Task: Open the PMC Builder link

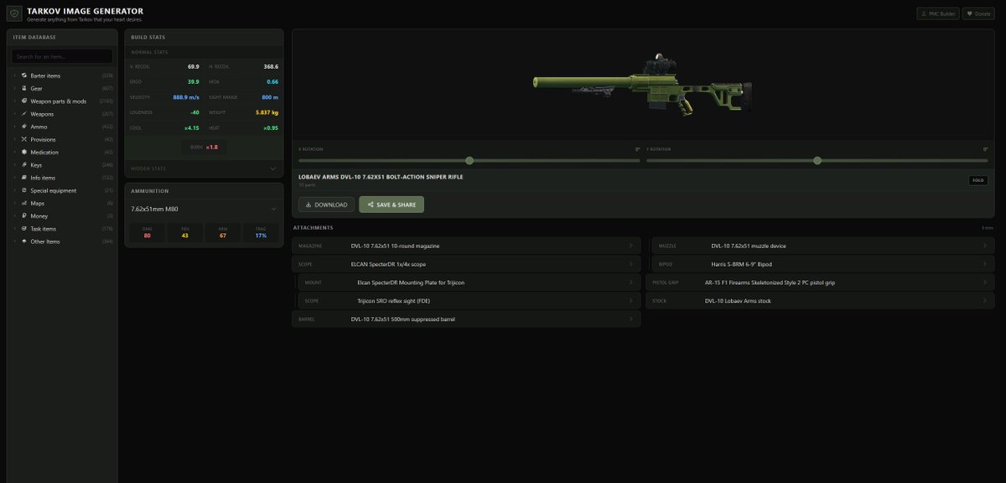Action: click(x=937, y=13)
